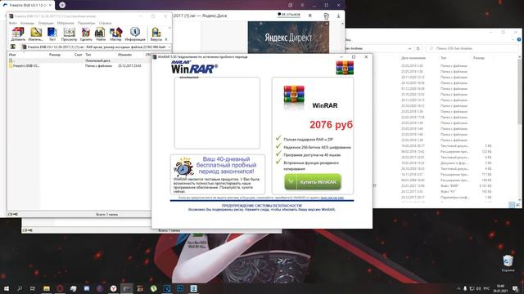
Task: Click the taskbar search magnifier icon
Action: 20,288
